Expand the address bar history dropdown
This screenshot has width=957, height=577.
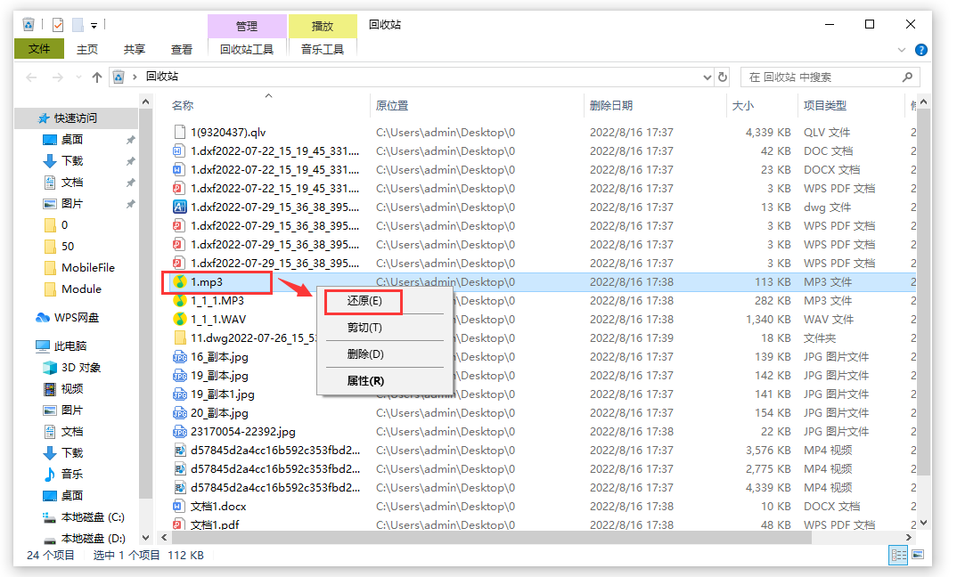(708, 77)
